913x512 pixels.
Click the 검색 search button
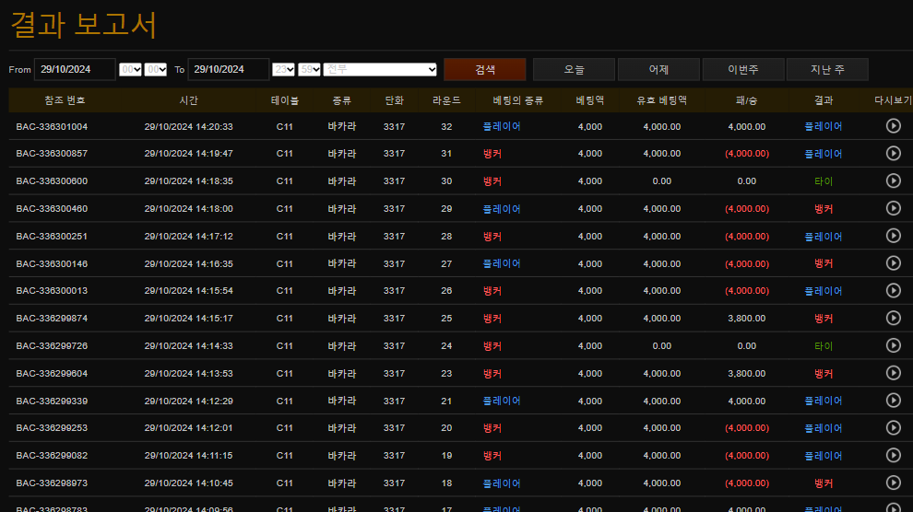point(485,70)
